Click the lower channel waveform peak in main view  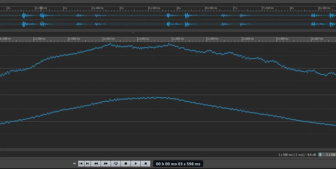(153, 97)
